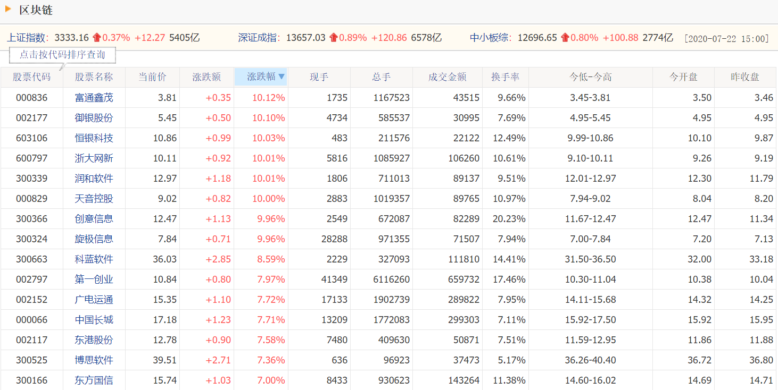
Task: Click change amount +2.85 for 科蓝软件
Action: (219, 259)
